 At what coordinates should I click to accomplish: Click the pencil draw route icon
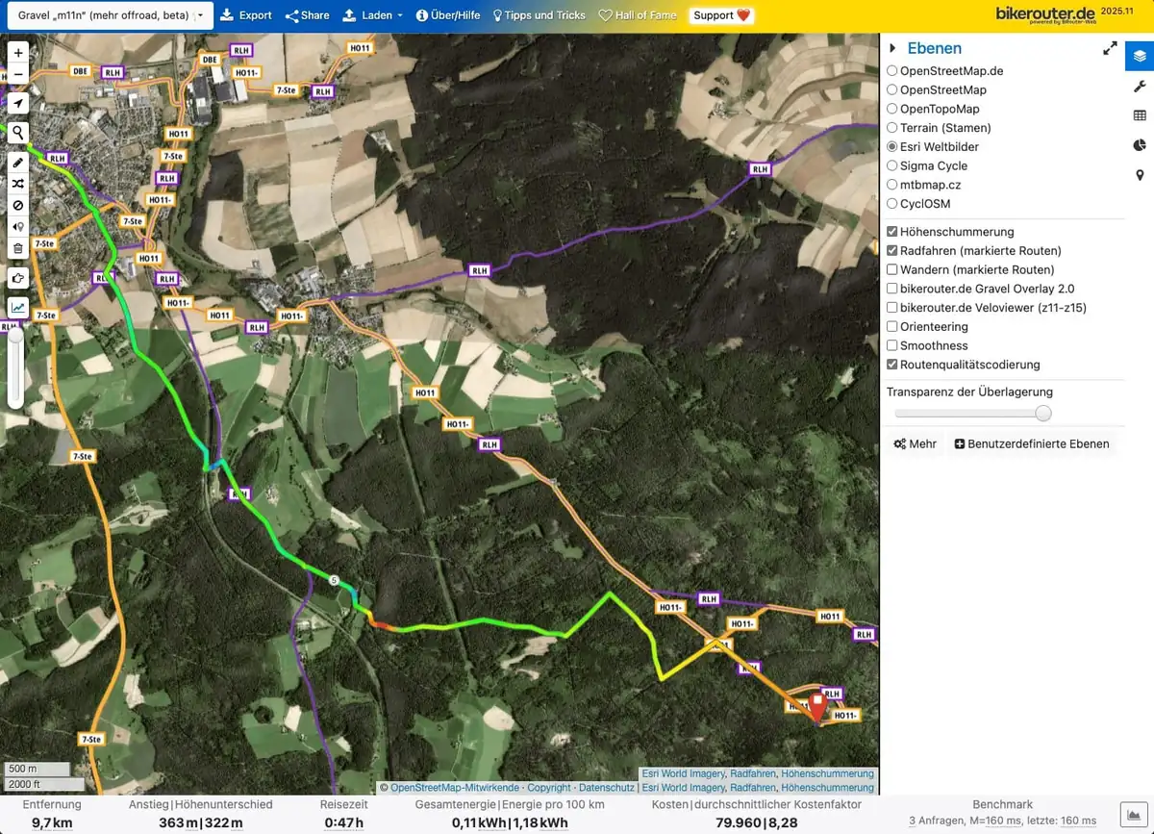(17, 162)
